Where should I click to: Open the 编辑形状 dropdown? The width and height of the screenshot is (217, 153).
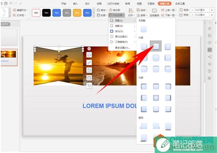[20, 10]
